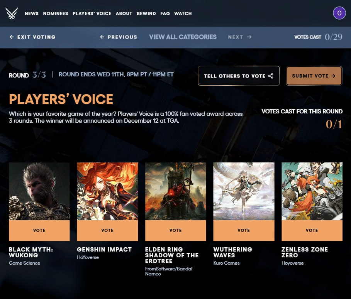
Task: Click the Players' Voice heading
Action: [x=61, y=99]
